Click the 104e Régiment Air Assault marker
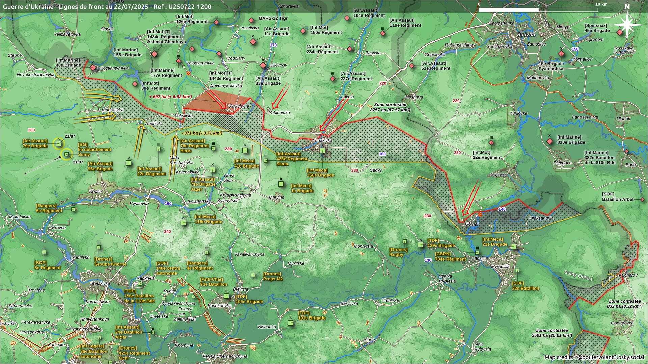The image size is (648, 364). coord(347,18)
